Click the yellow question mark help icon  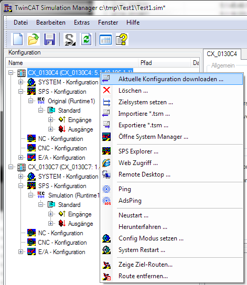tap(122, 39)
